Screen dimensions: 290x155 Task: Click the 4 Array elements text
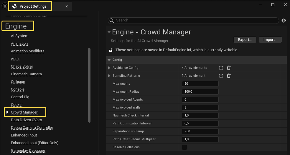coord(195,68)
